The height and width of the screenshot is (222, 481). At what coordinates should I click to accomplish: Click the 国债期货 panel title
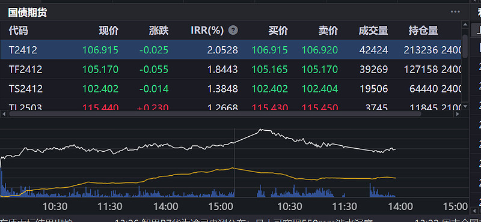tap(28, 13)
